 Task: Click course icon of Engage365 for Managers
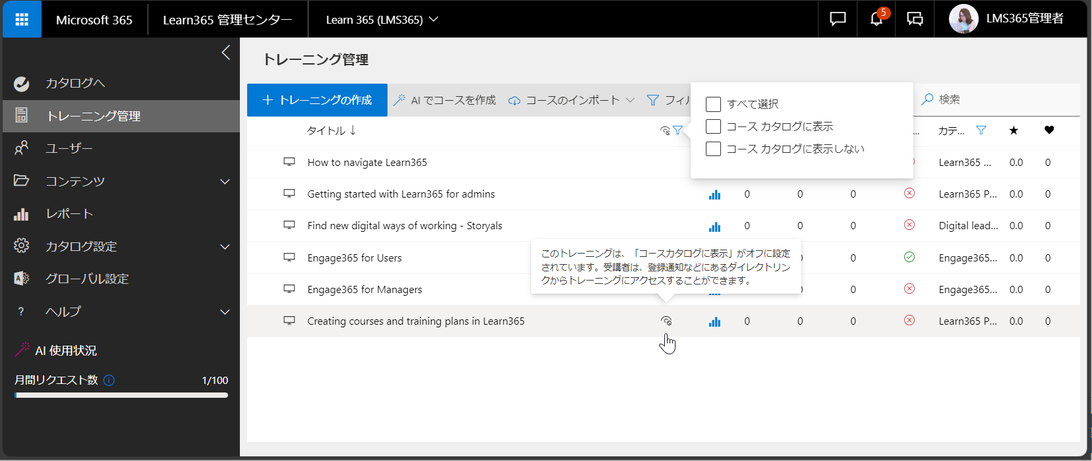pyautogui.click(x=289, y=289)
